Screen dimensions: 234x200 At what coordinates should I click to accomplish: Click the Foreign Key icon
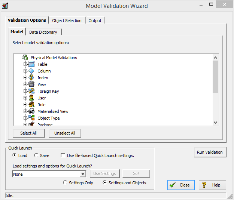point(31,91)
